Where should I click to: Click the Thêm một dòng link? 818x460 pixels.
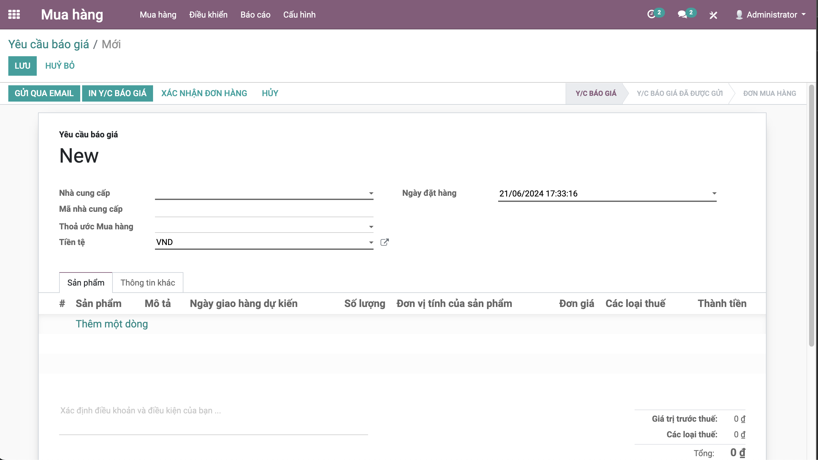point(112,324)
